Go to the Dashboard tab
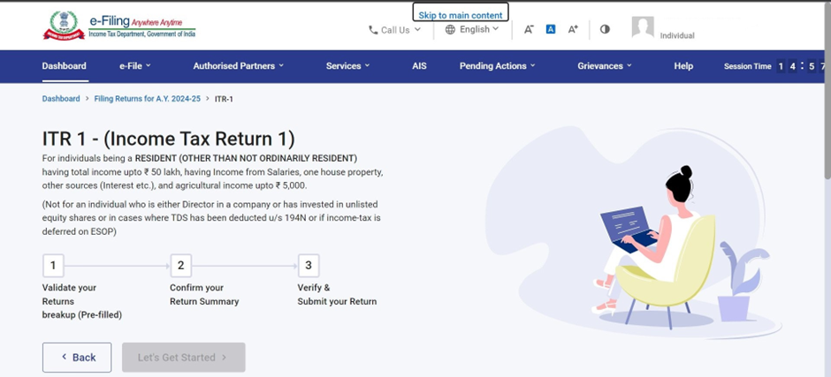 point(64,66)
